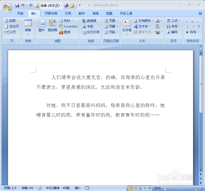Insert a number (编号)
205x191 pixels.
point(172,32)
